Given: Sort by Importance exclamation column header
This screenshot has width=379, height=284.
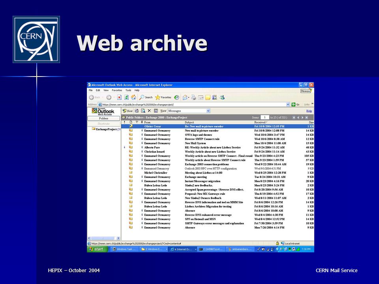Looking at the screenshot, I should (124, 122).
